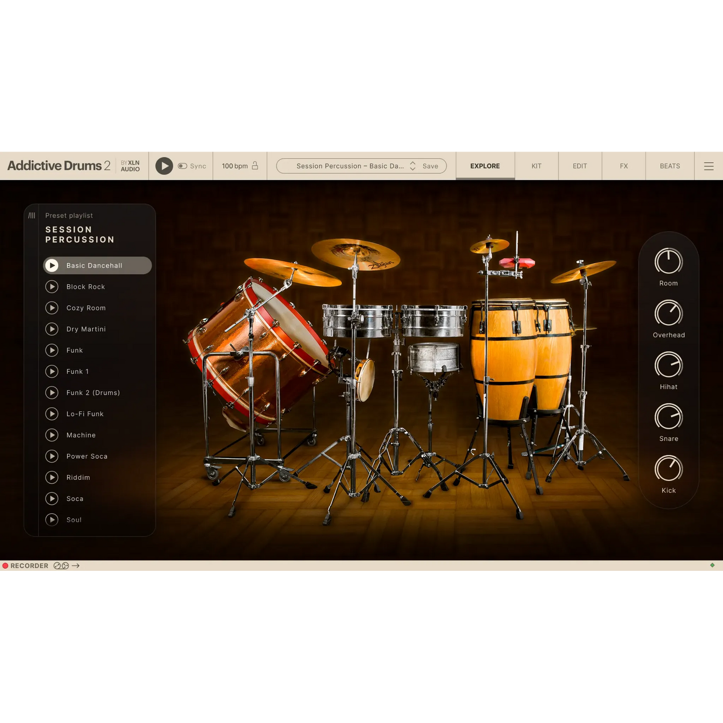Play the Soca preset preview
This screenshot has width=723, height=723.
[x=52, y=498]
